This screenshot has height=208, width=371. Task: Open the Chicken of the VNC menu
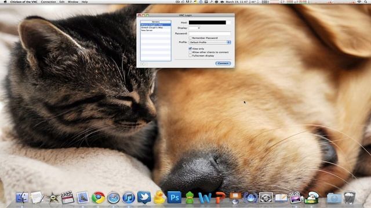(24, 2)
